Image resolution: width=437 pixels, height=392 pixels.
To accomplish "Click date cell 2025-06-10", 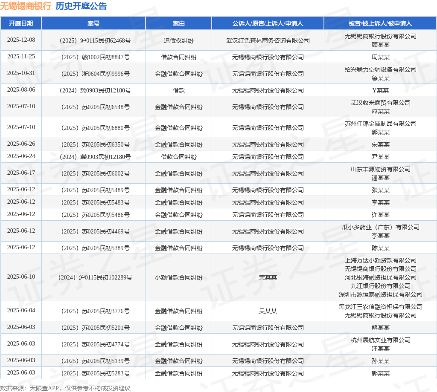I will 21,277.
